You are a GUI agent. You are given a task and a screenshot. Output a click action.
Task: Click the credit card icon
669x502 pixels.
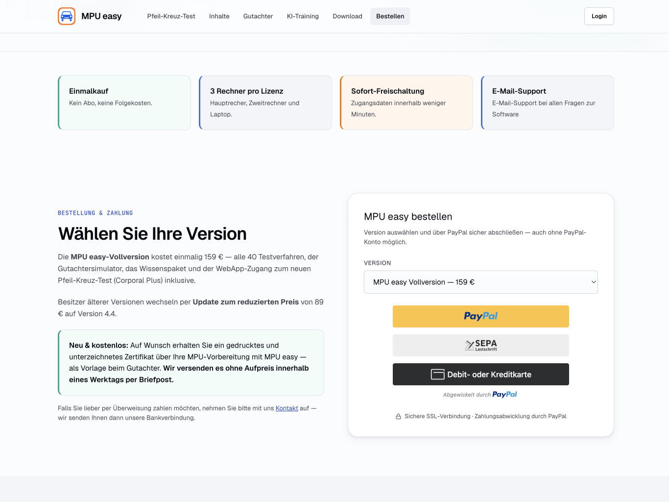[x=437, y=375]
